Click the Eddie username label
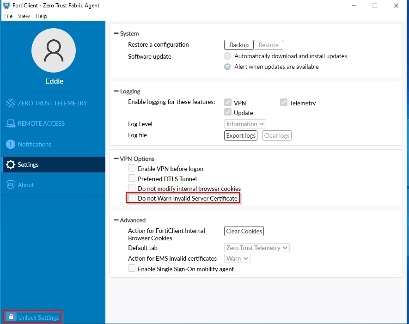The width and height of the screenshot is (409, 324). coord(55,81)
